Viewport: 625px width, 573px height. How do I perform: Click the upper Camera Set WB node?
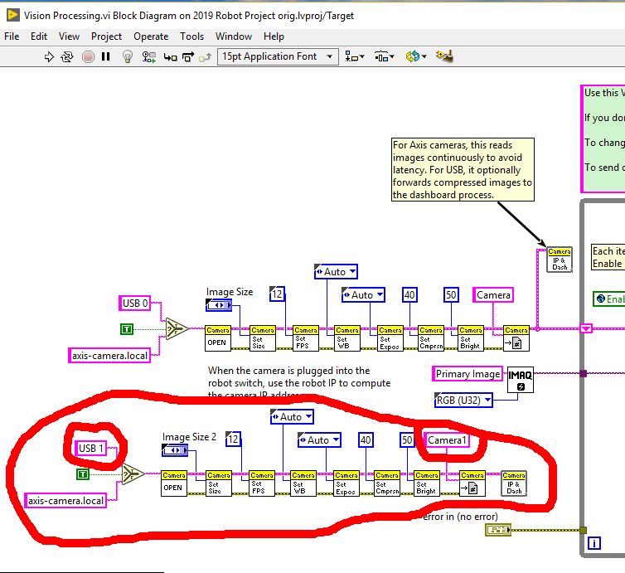pos(346,338)
